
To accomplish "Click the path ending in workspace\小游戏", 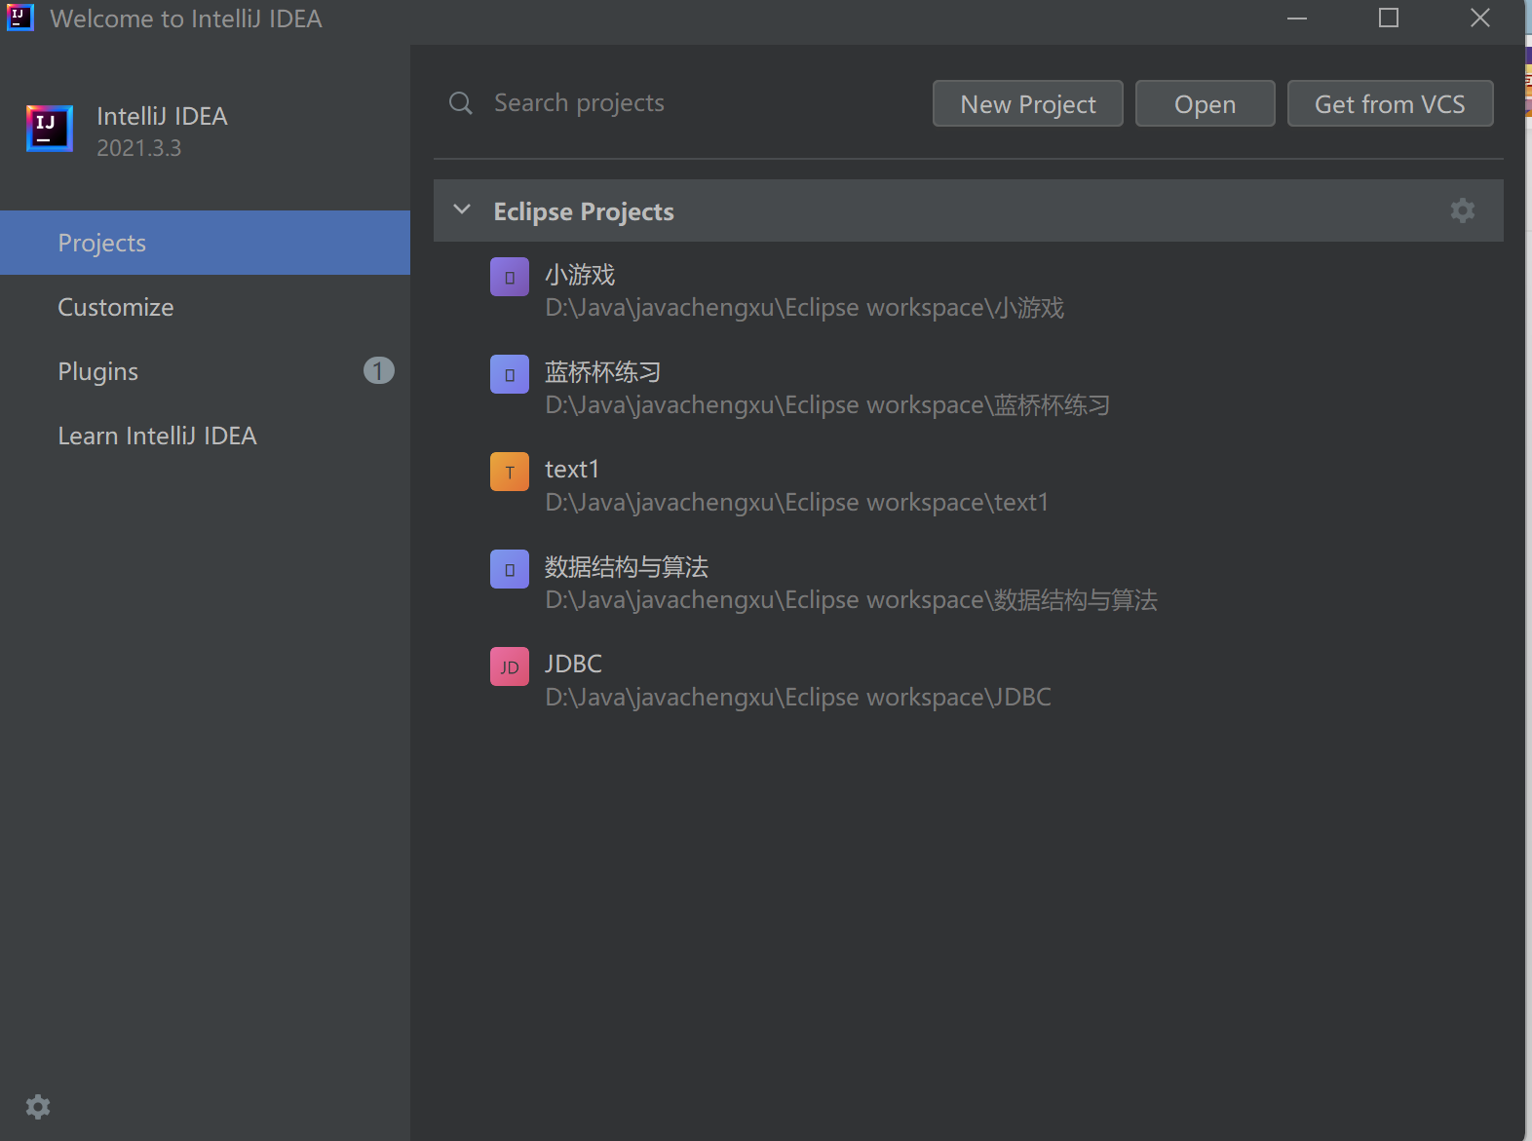I will (x=804, y=308).
